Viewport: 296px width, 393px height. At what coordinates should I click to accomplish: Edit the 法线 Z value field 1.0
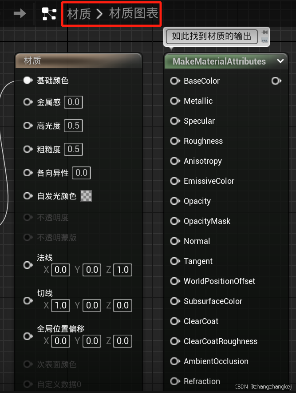pos(123,270)
